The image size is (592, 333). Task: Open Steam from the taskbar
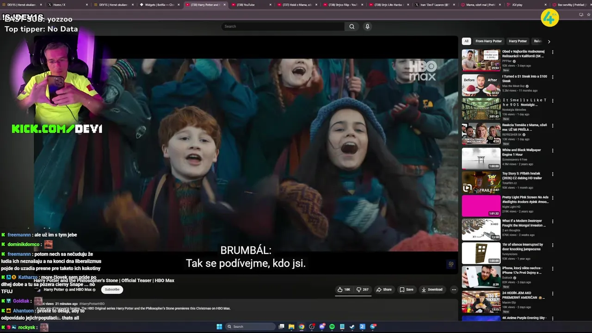pos(352,327)
